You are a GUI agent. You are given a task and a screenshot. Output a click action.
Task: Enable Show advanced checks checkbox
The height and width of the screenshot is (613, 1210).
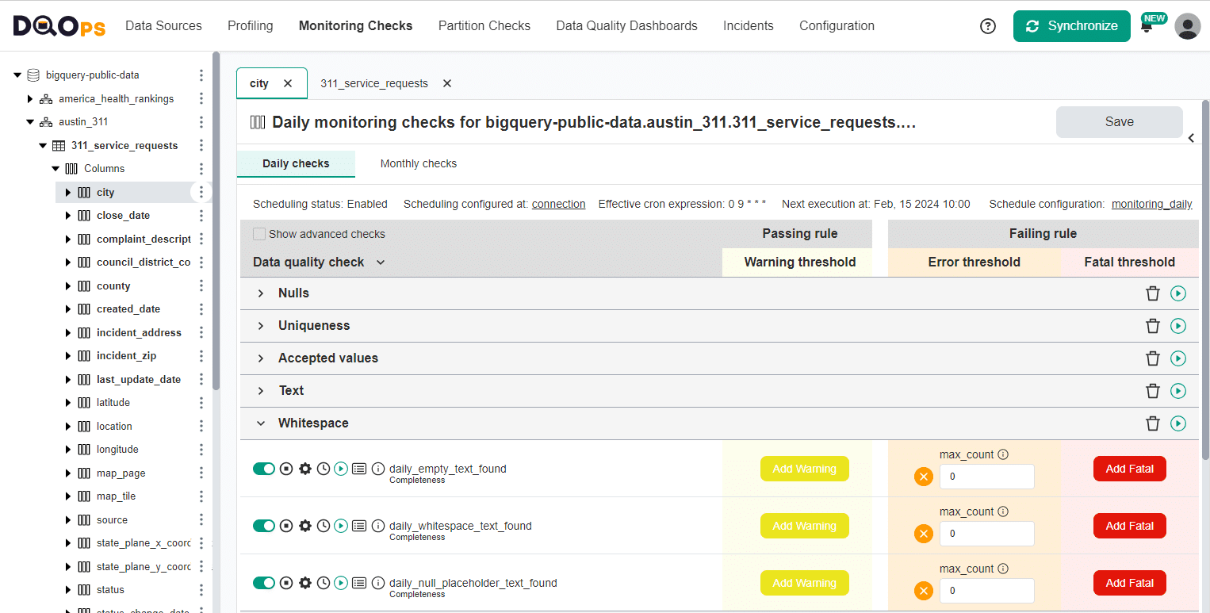[259, 234]
